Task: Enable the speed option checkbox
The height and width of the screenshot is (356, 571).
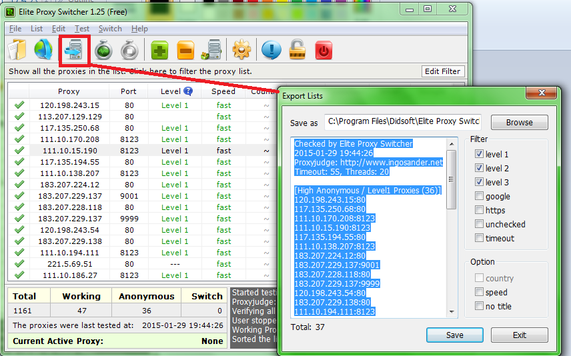Action: click(x=479, y=292)
